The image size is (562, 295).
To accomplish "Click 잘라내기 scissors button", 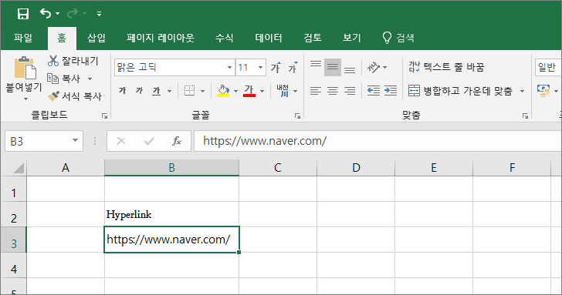I will [x=73, y=61].
